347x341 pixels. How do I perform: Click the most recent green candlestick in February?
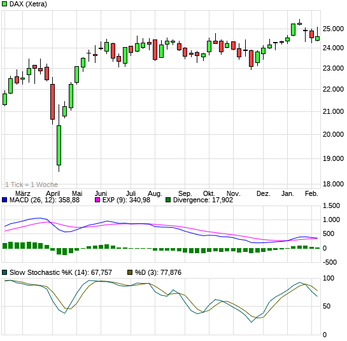pyautogui.click(x=317, y=38)
